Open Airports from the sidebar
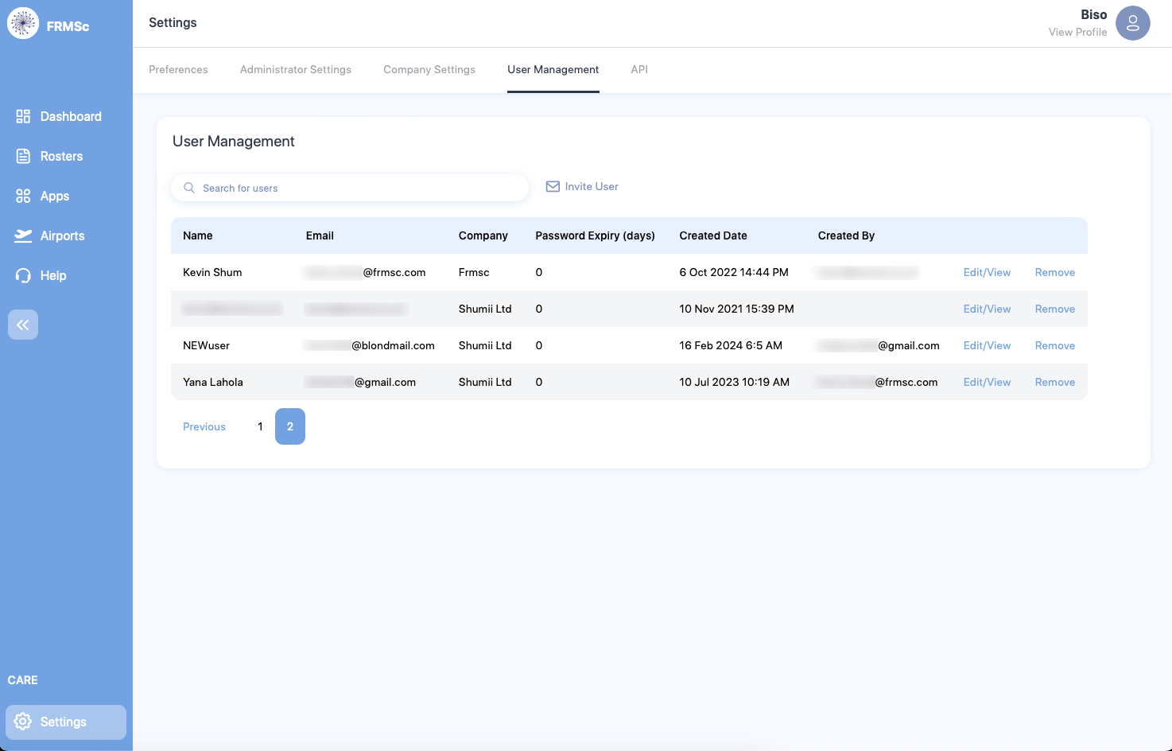This screenshot has width=1172, height=751. (x=50, y=235)
